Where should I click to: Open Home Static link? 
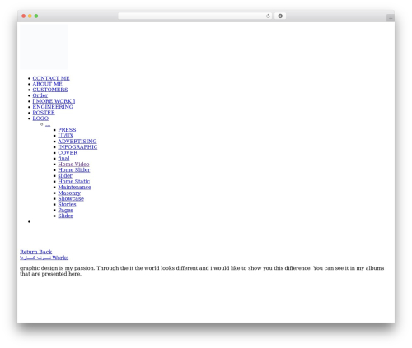coord(73,182)
